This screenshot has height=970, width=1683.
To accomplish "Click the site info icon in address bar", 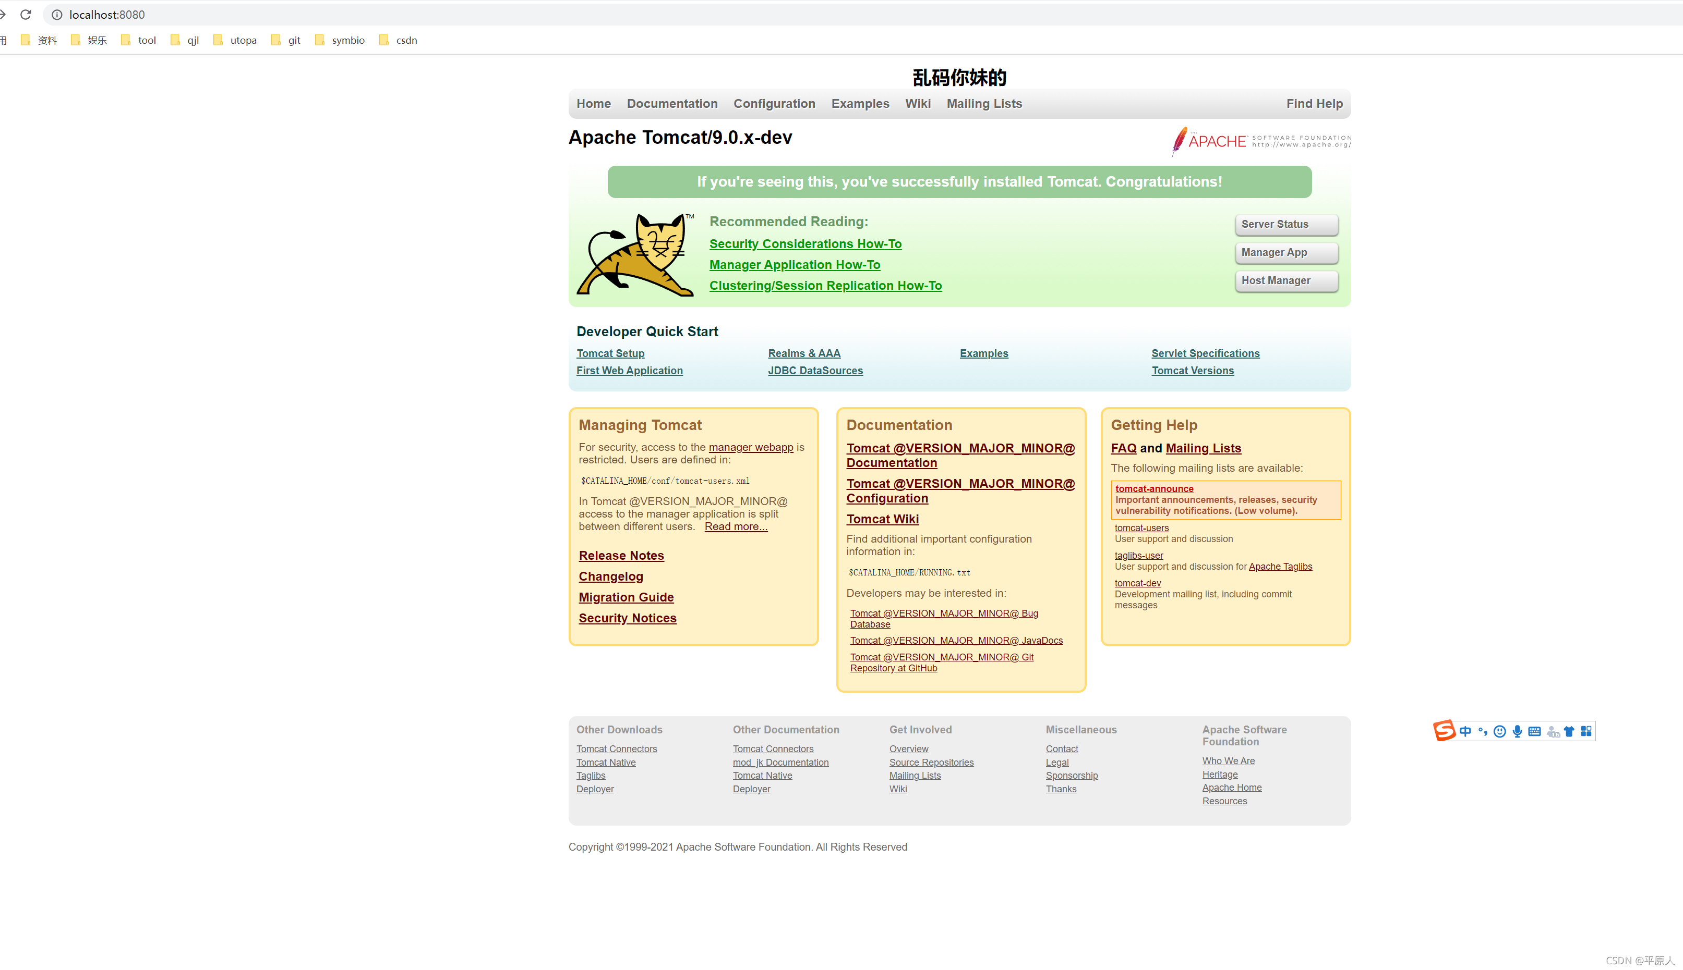I will [x=57, y=15].
